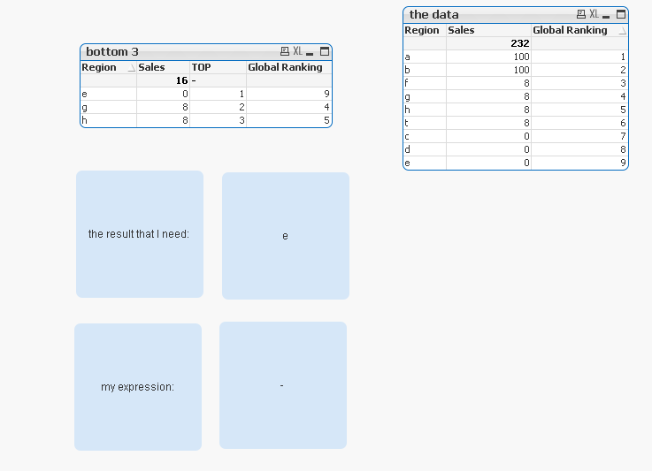Sort 'the data' by Global Ranking header
Viewport: 652px width, 471px height.
click(x=570, y=30)
